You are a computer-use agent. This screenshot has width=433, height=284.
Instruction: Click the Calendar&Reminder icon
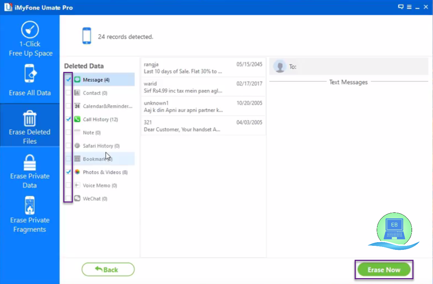[77, 106]
